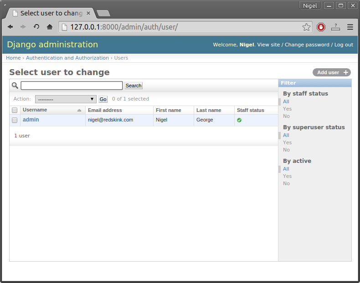The width and height of the screenshot is (360, 283).
Task: Close the 'Select user to chang' tab
Action: click(x=88, y=13)
